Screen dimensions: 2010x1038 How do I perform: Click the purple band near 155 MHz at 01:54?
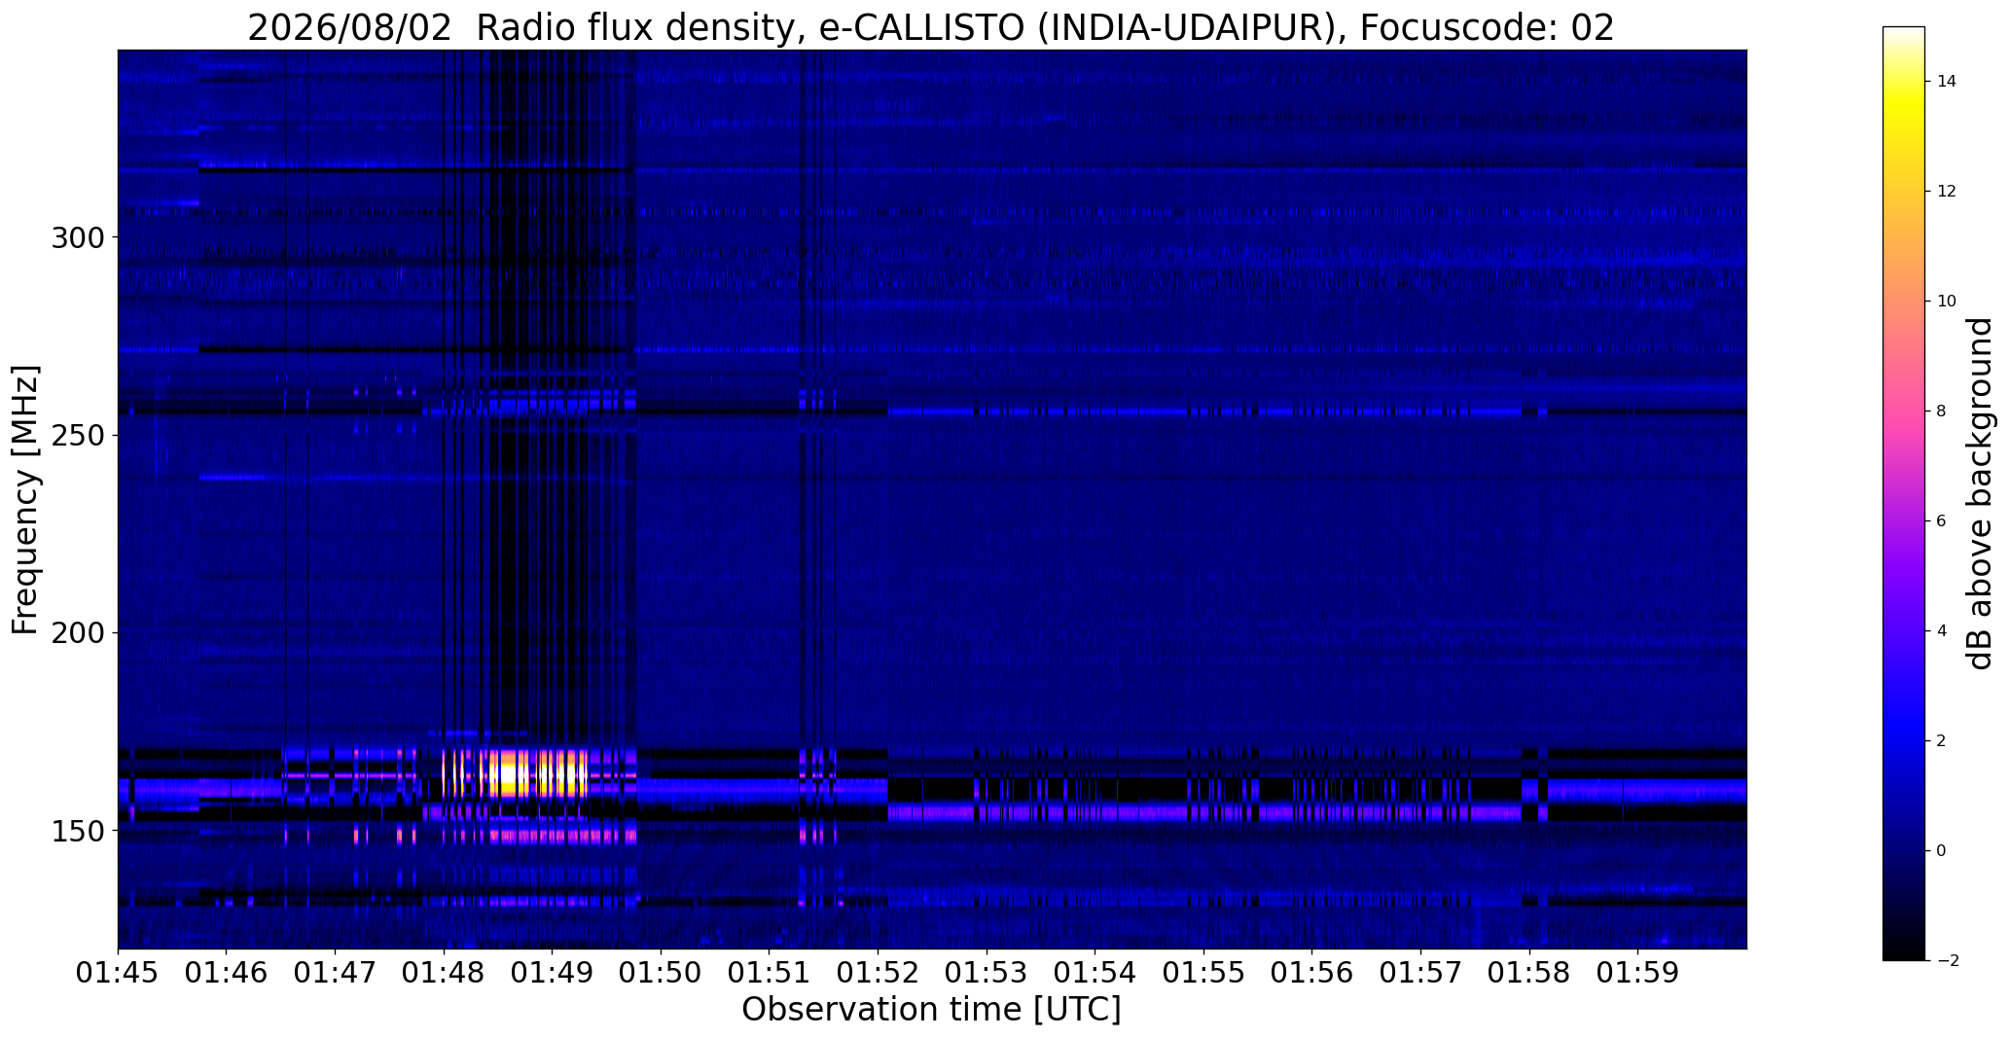point(1095,811)
